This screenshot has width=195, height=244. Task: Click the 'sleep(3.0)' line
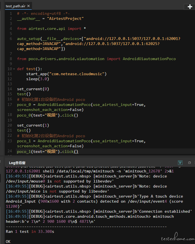tap(38, 79)
